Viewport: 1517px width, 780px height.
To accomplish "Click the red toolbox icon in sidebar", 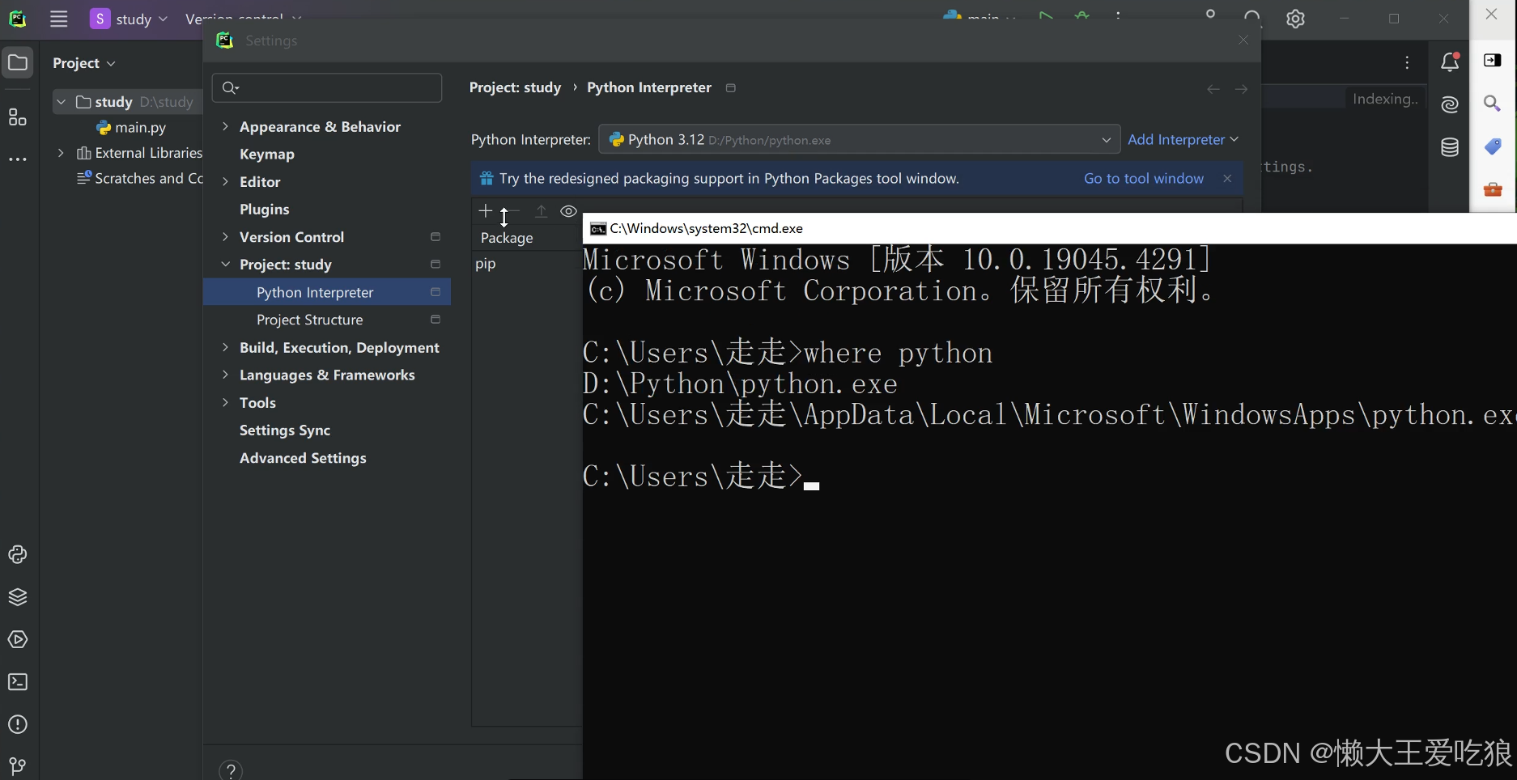I will (x=1493, y=189).
